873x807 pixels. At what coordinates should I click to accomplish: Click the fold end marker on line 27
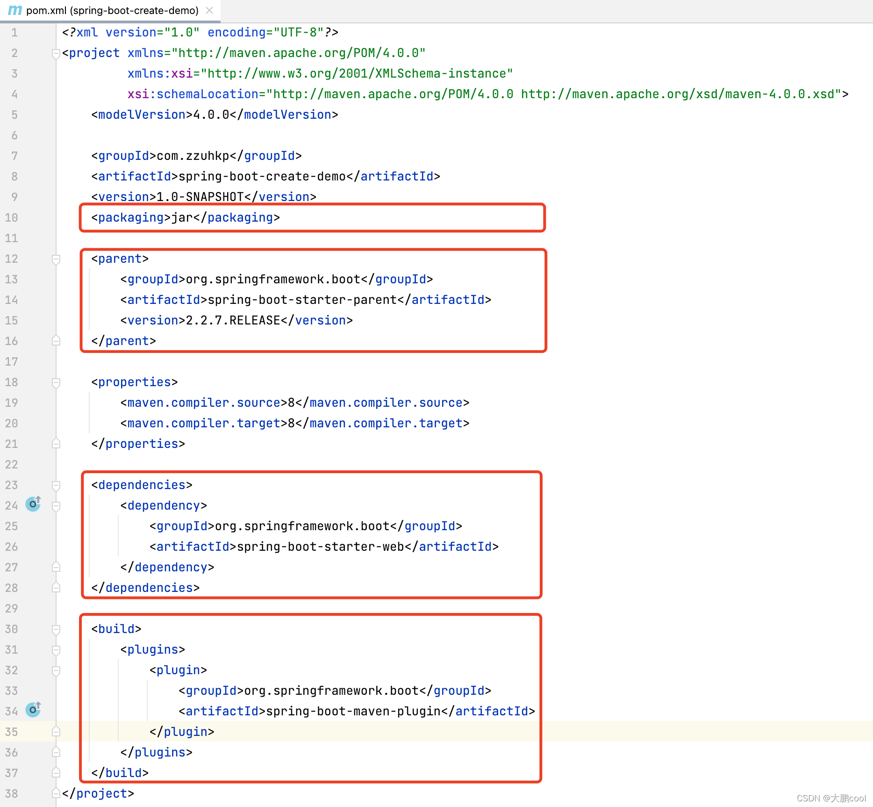pos(56,567)
